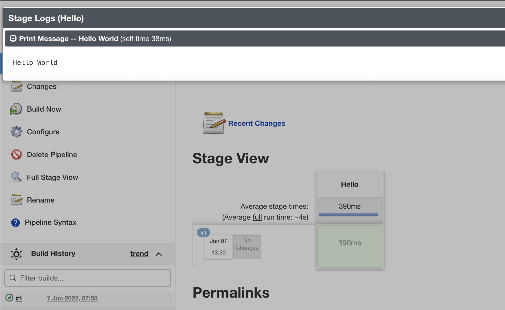The width and height of the screenshot is (505, 310).
Task: Click the Configure gear icon
Action: 17,132
